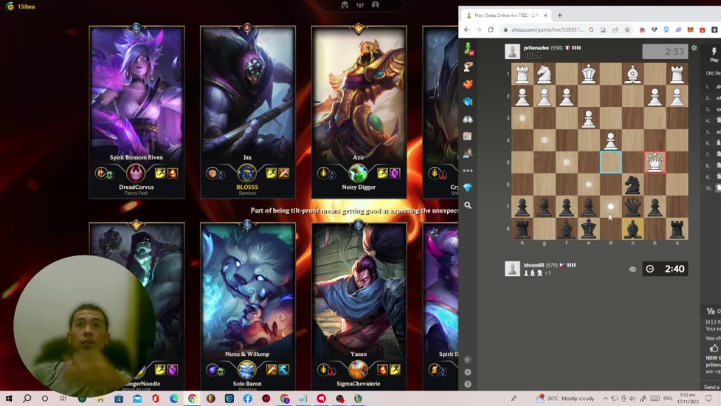The image size is (721, 406).
Task: Click the share page icon in address bar
Action: pos(615,30)
